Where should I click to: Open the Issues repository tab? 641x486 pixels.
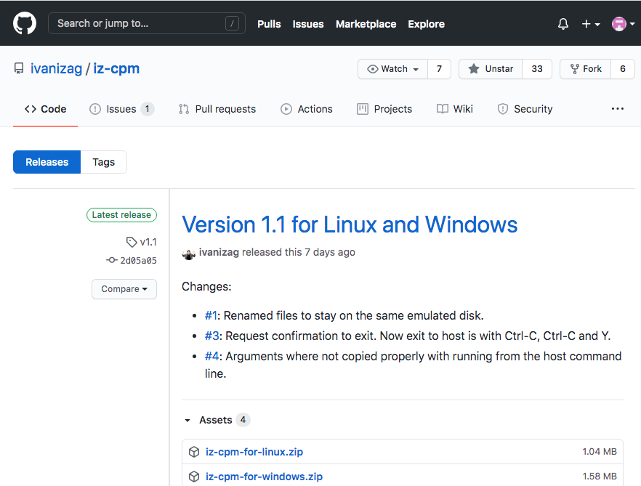tap(121, 109)
